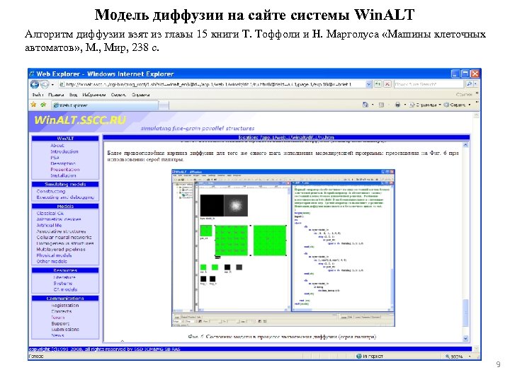Open the Print icon dropdown arrow
Viewport: 510px width, 382px height.
pos(405,105)
